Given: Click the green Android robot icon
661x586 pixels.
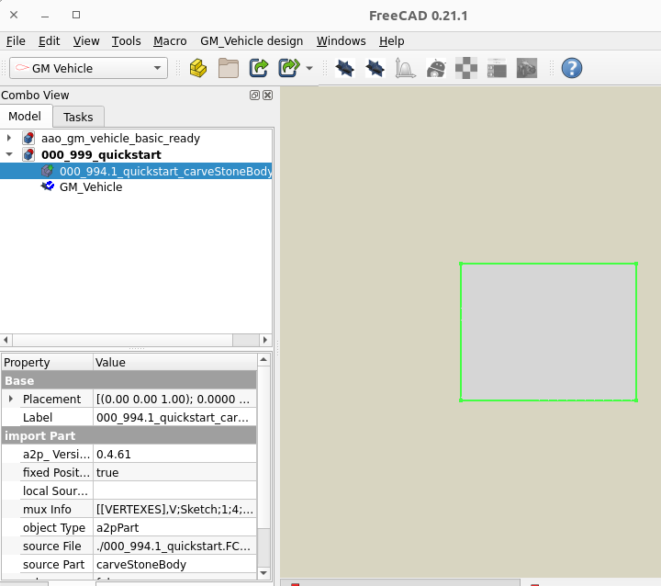Looking at the screenshot, I should coord(436,68).
